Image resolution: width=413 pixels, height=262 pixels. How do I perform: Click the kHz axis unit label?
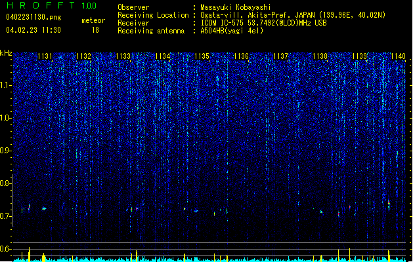[6, 53]
